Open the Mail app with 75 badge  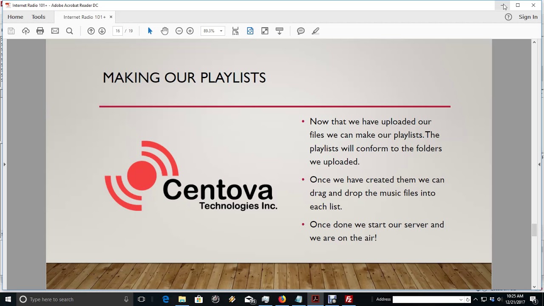point(249,299)
